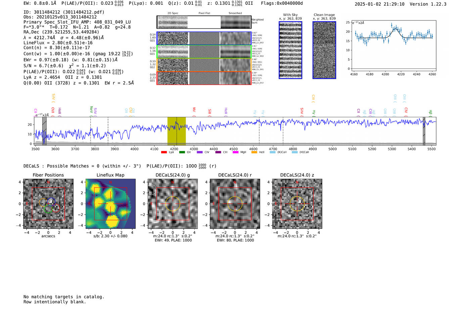Click the Flags:0x0040000d header text

click(x=282, y=3)
